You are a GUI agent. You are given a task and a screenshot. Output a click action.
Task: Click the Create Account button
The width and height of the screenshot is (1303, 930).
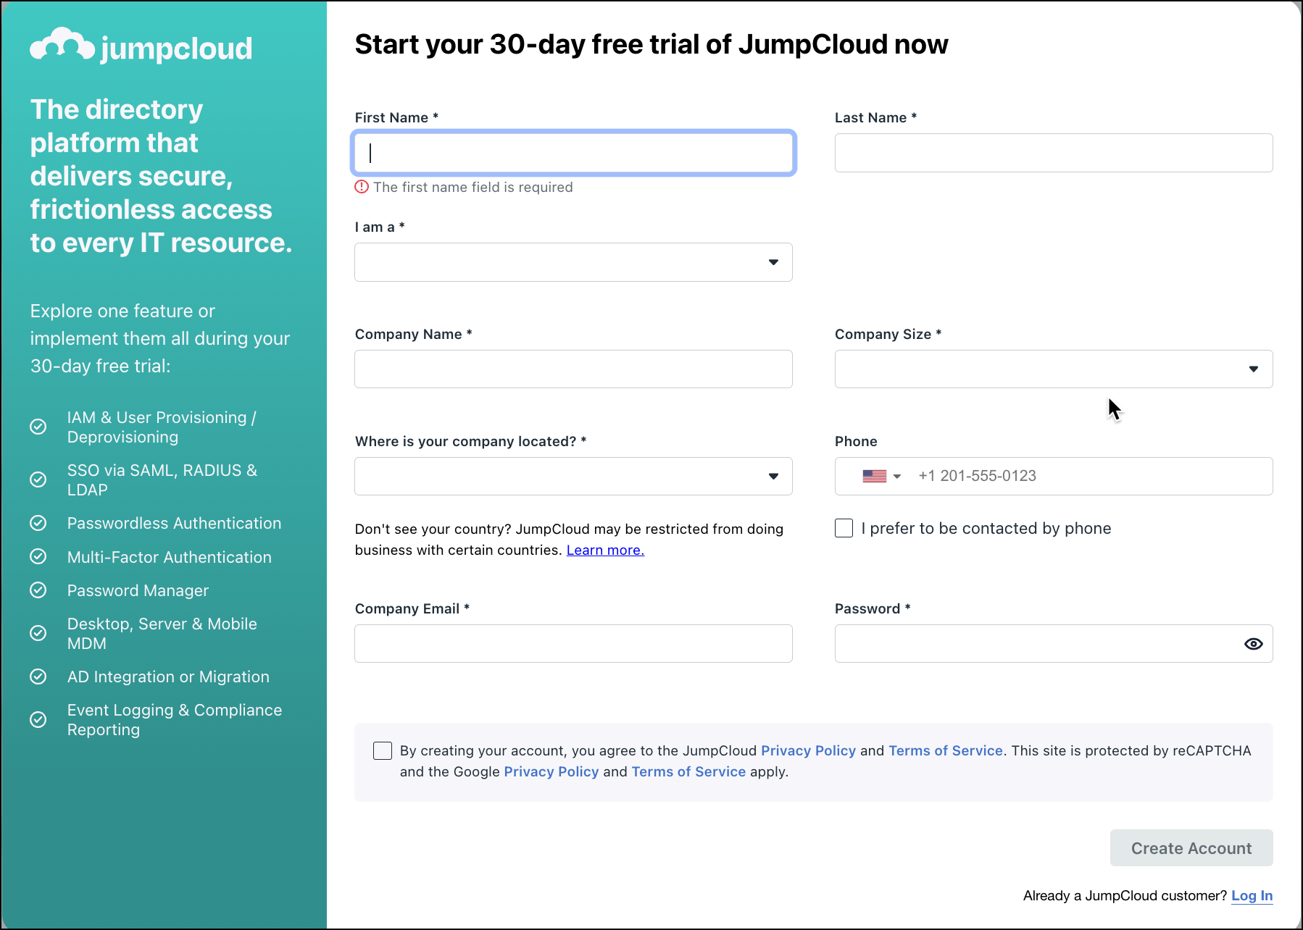1191,847
